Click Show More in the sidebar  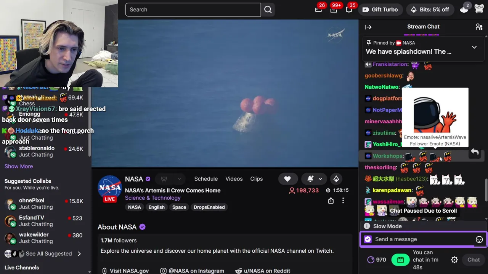click(19, 166)
